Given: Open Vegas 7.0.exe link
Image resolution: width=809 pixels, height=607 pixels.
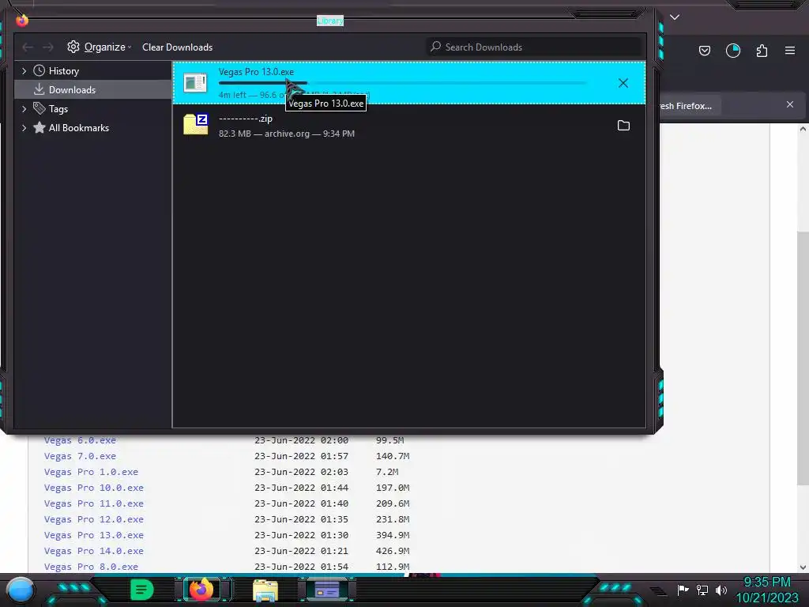Looking at the screenshot, I should pyautogui.click(x=80, y=456).
